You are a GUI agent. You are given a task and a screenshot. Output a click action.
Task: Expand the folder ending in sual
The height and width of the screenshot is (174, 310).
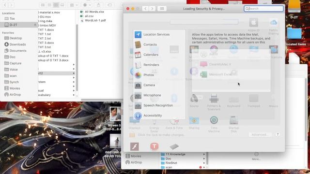click(x=74, y=90)
